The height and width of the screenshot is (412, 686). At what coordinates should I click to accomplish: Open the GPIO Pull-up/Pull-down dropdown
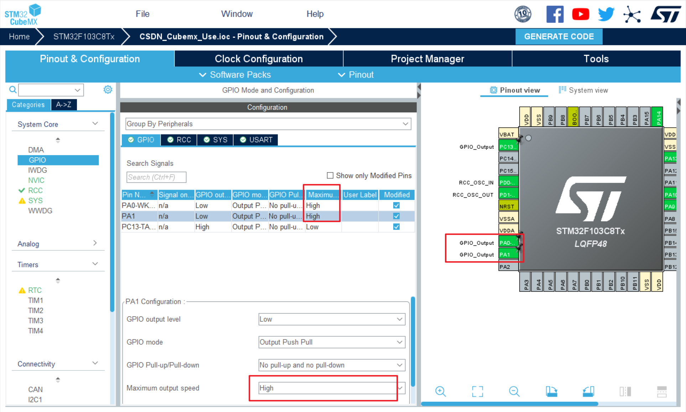click(332, 365)
